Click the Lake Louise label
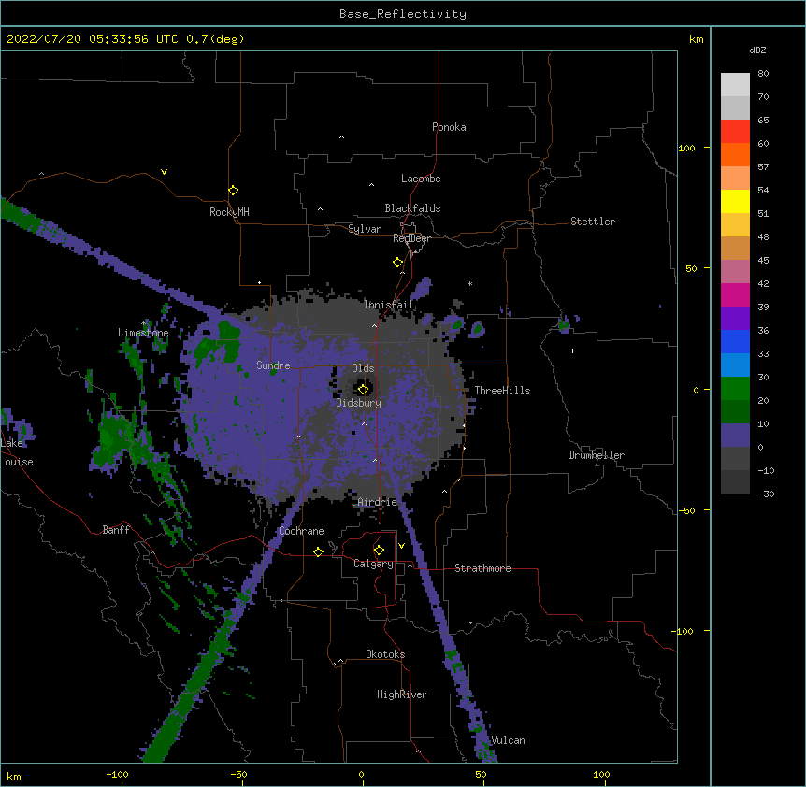The image size is (806, 787). (17, 452)
